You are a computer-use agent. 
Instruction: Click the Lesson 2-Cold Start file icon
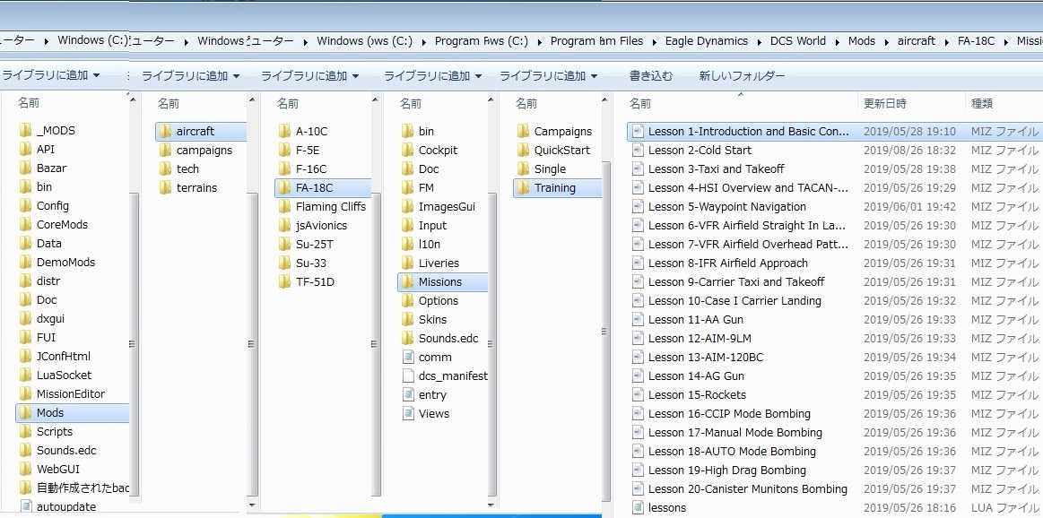pyautogui.click(x=638, y=150)
